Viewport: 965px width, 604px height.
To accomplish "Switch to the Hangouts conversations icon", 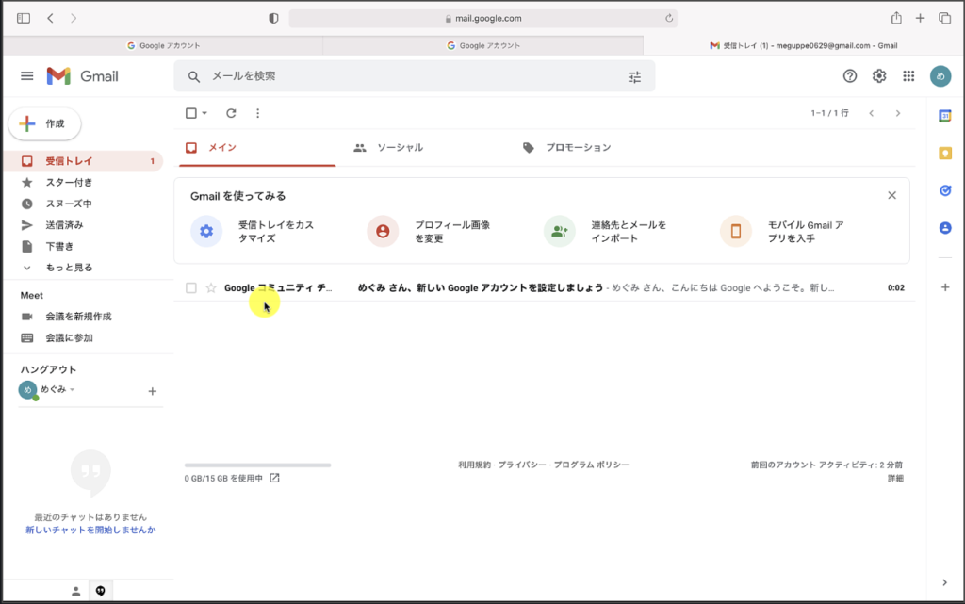I will click(100, 591).
